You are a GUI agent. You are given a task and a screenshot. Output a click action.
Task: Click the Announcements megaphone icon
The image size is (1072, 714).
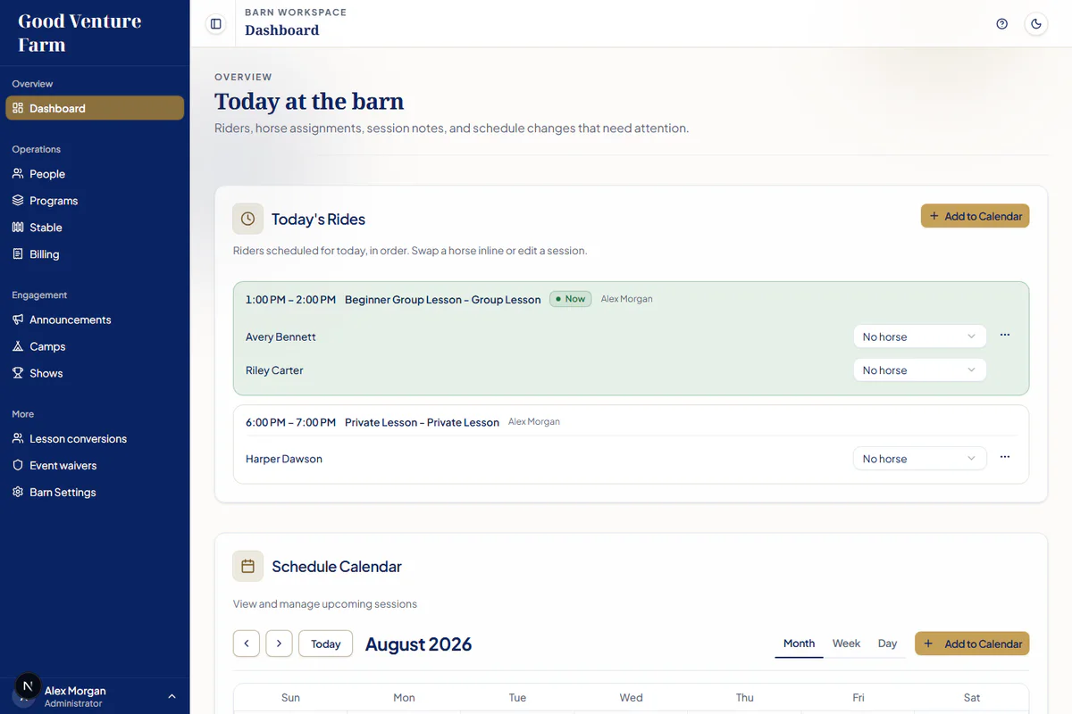click(18, 320)
